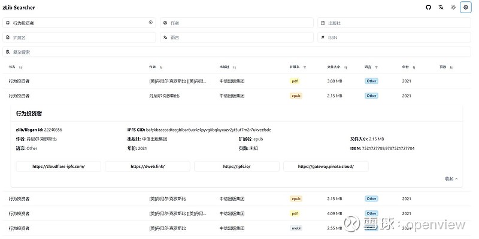The image size is (479, 239).
Task: Click the language translate icon in header
Action: 441,7
